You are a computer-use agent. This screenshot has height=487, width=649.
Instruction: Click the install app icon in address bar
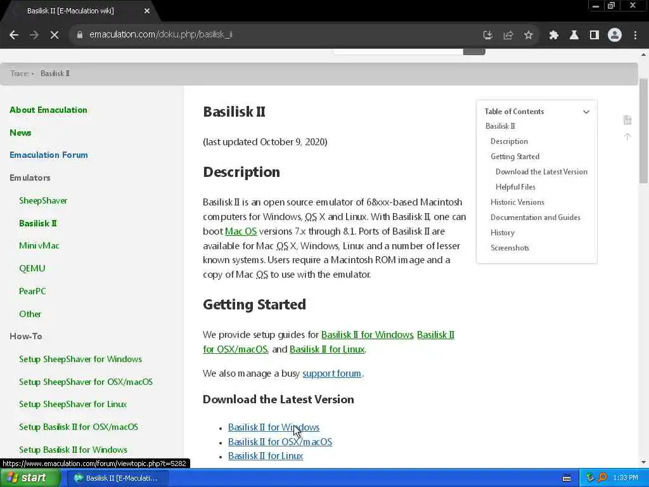488,36
